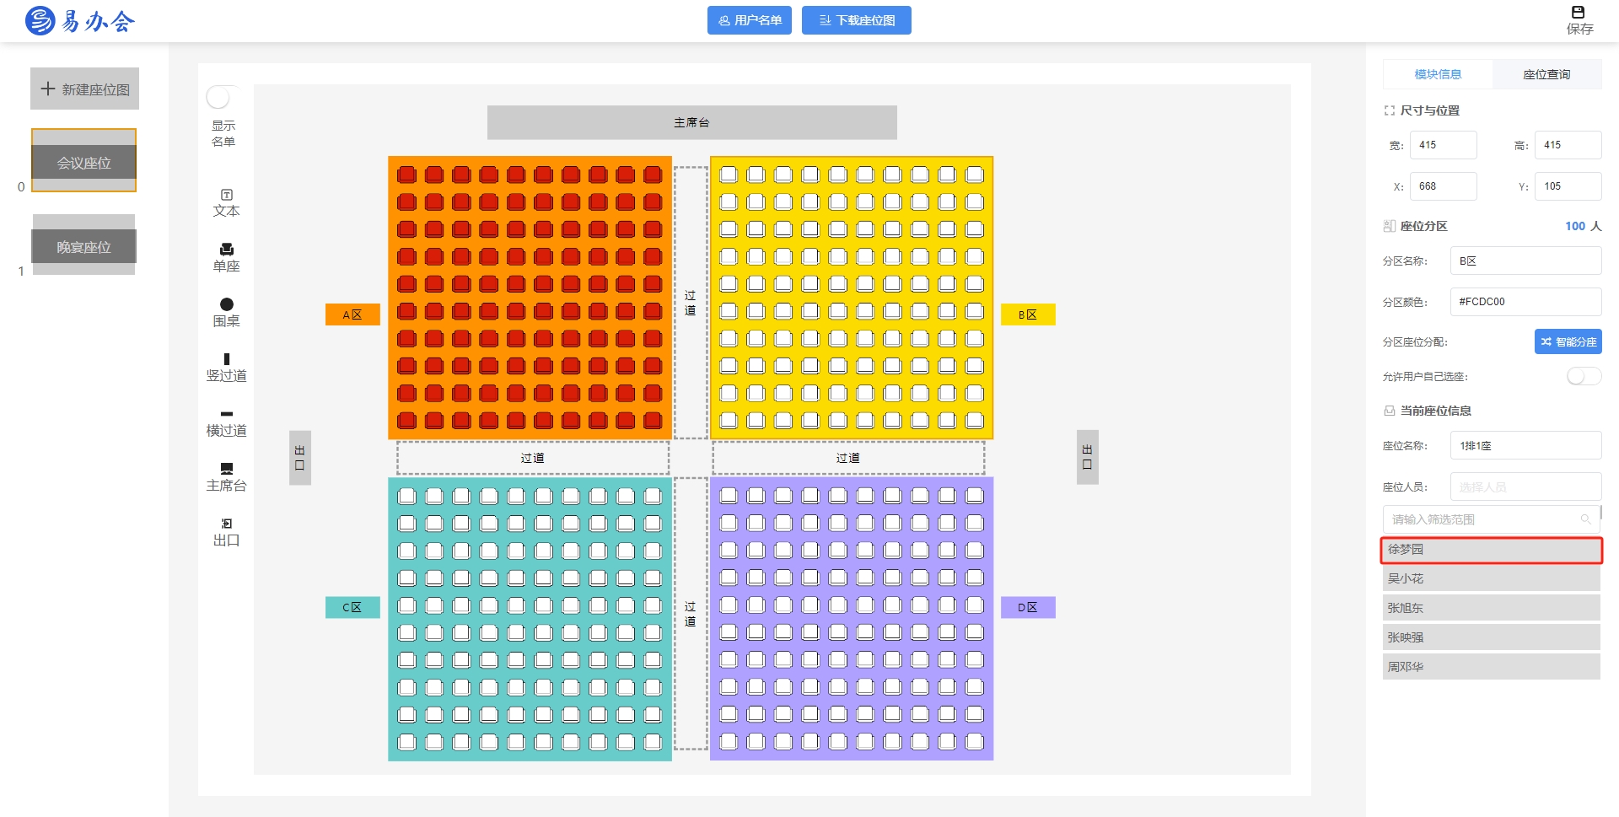This screenshot has width=1619, height=817.
Task: Open the 晚宴座位 seat map thumbnail
Action: [83, 246]
